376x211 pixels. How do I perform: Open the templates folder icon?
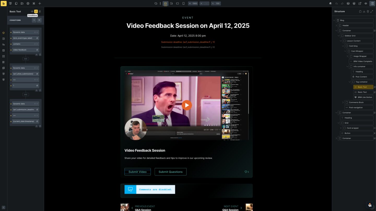[22, 3]
